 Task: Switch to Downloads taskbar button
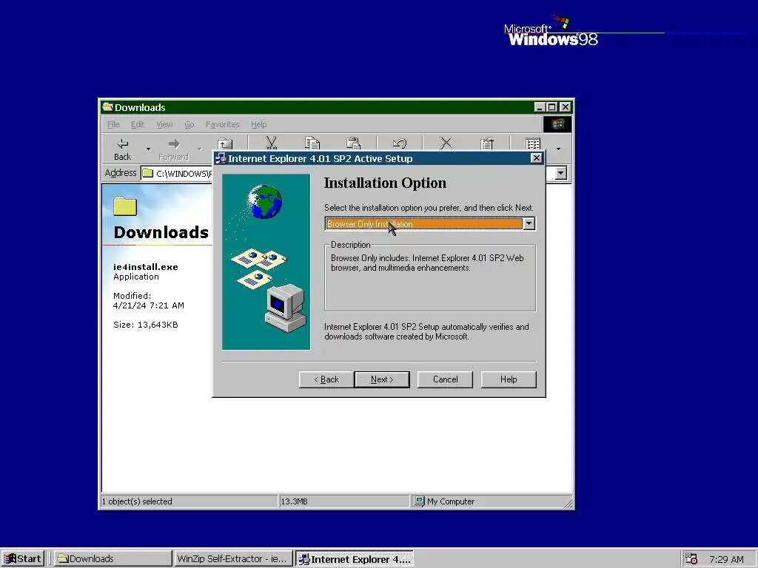[x=113, y=558]
